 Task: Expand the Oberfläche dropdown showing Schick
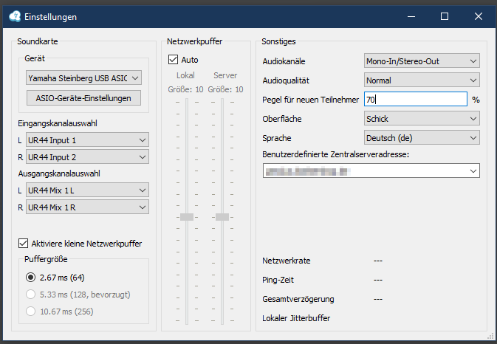click(422, 118)
